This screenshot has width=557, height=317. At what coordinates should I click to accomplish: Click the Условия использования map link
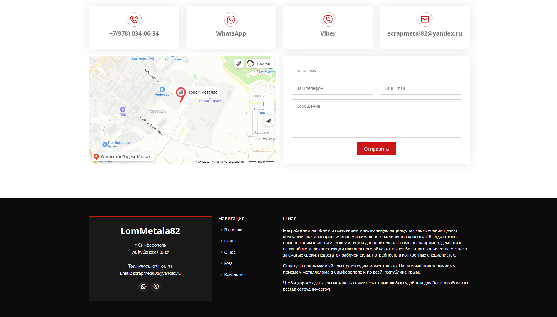(x=228, y=162)
